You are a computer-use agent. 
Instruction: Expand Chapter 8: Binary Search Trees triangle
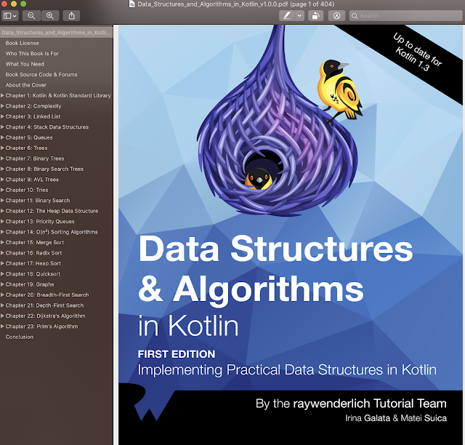click(x=2, y=169)
